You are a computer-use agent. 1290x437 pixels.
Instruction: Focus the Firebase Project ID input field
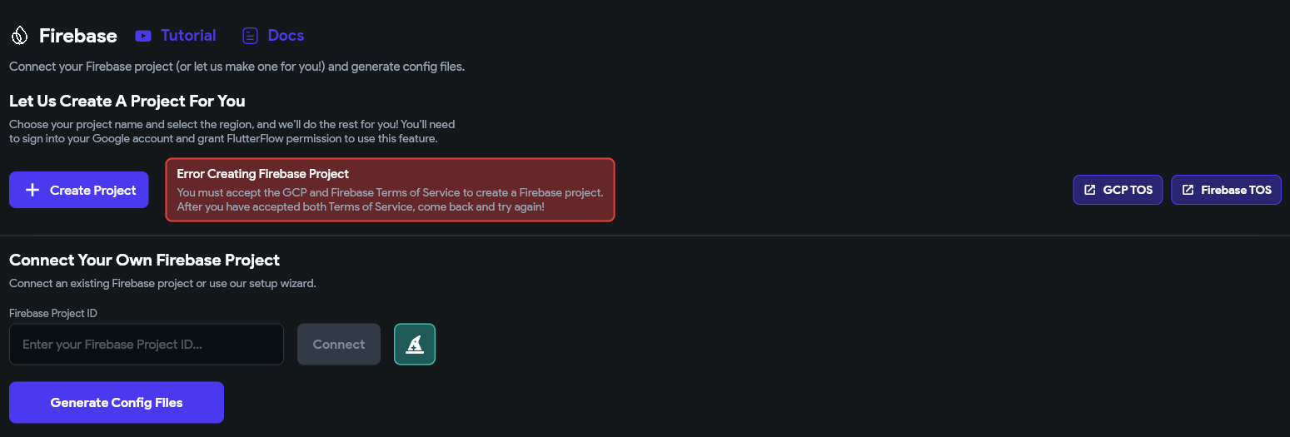point(147,344)
